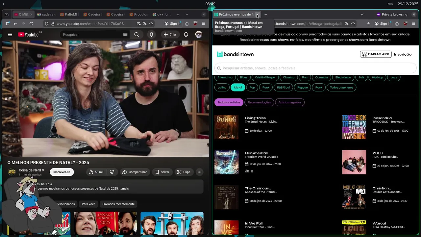Image resolution: width=421 pixels, height=237 pixels.
Task: Select the Metal genre filter
Action: pyautogui.click(x=238, y=87)
